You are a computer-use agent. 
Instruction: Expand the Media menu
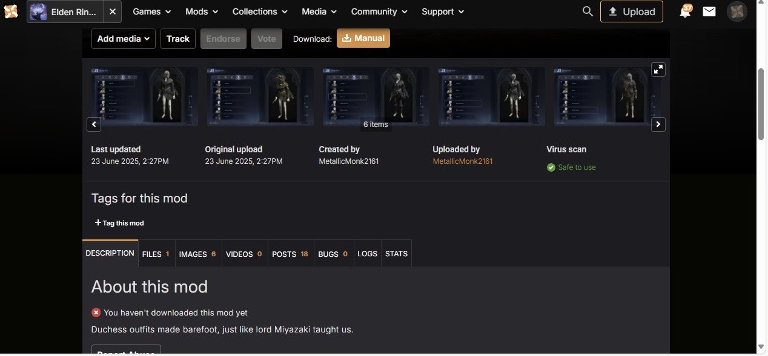[319, 11]
